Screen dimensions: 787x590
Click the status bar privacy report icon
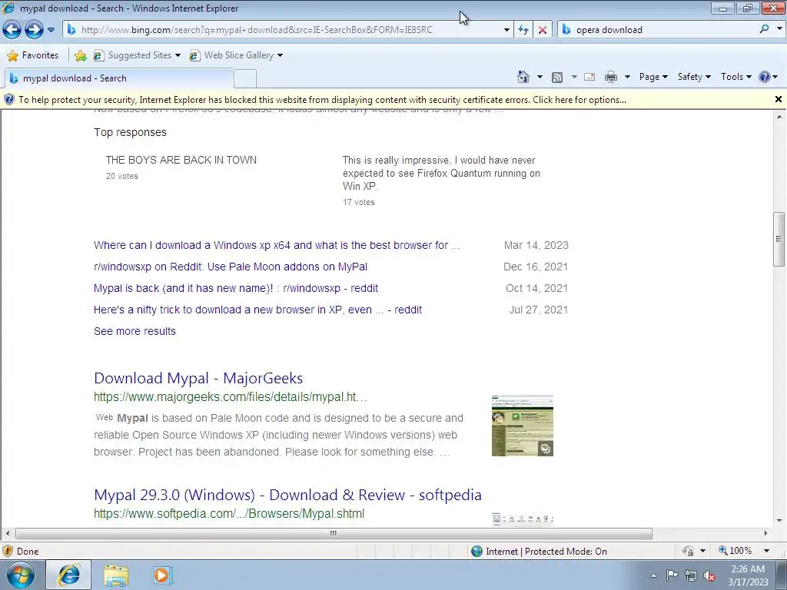pos(688,551)
